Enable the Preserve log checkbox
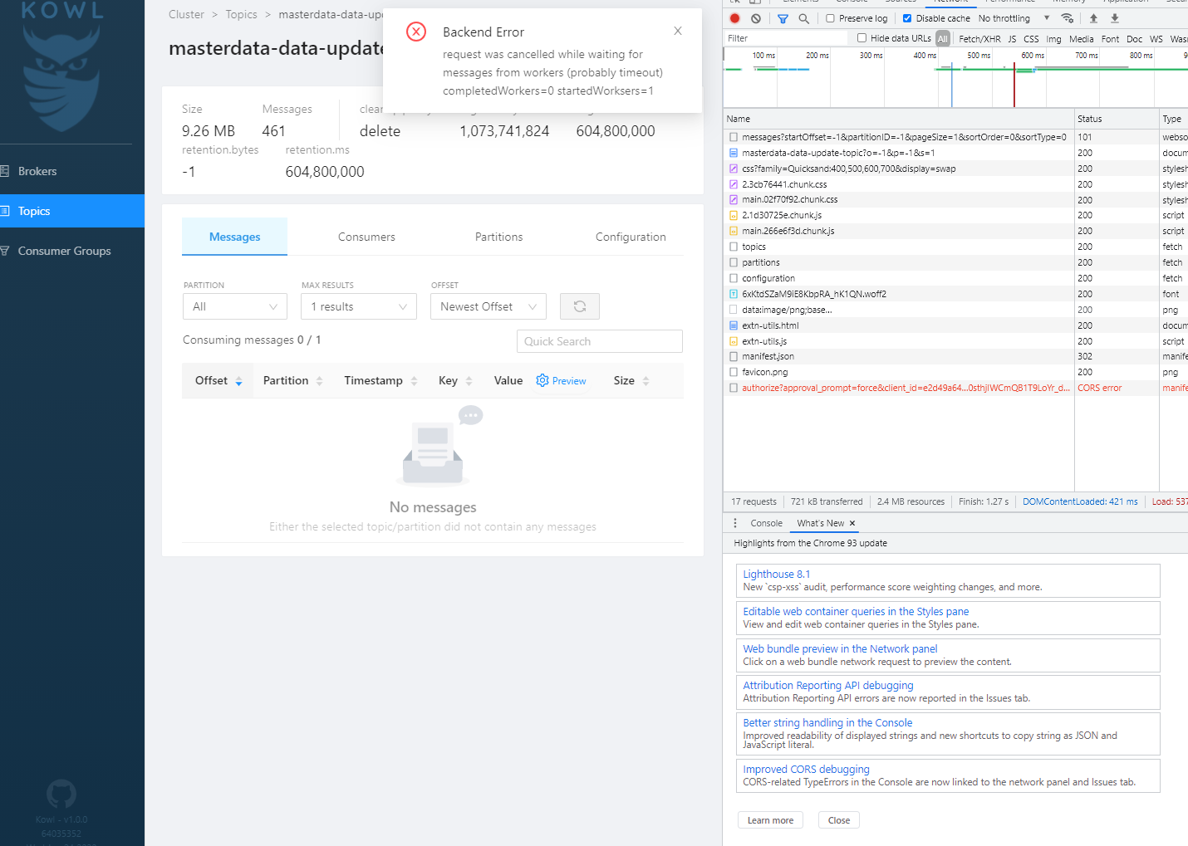 coord(830,18)
